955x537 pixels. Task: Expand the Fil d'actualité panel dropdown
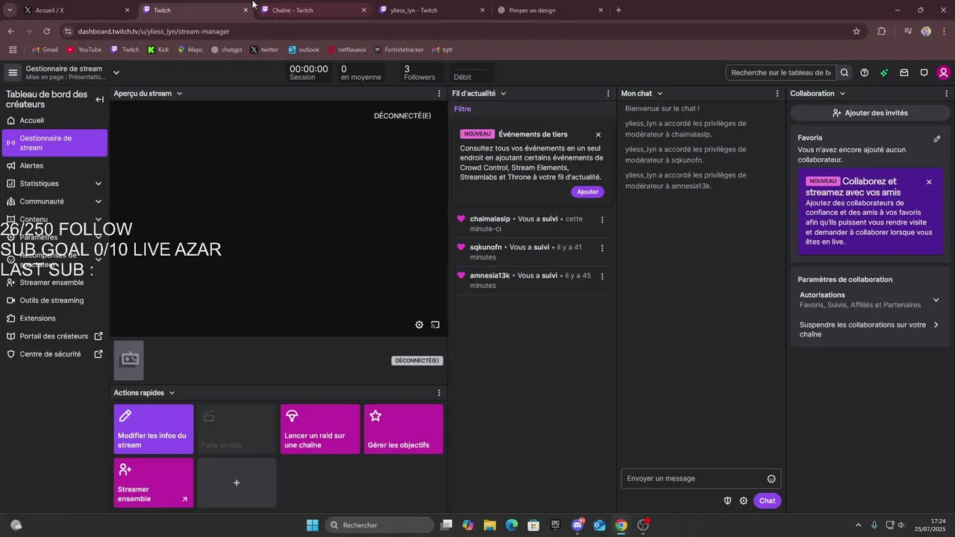(x=503, y=93)
